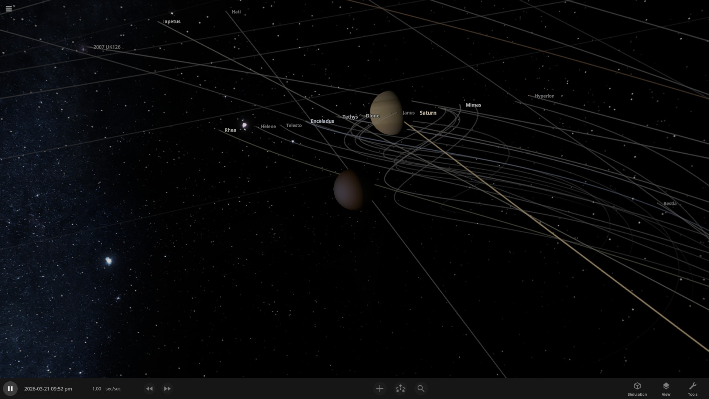Select the Iapetus label
709x399 pixels.
coord(172,21)
